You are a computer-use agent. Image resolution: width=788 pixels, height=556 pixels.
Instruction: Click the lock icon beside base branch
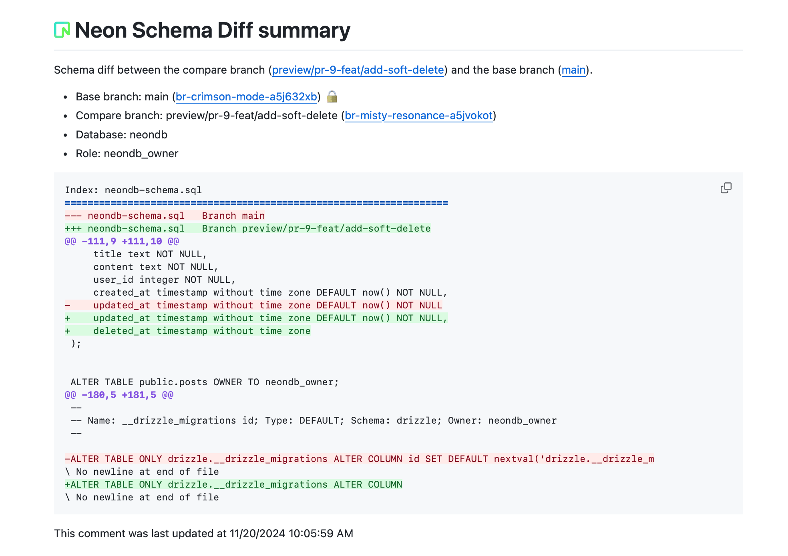tap(332, 97)
